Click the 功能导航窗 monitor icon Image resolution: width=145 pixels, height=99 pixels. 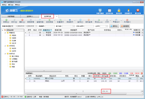click(x=100, y=10)
